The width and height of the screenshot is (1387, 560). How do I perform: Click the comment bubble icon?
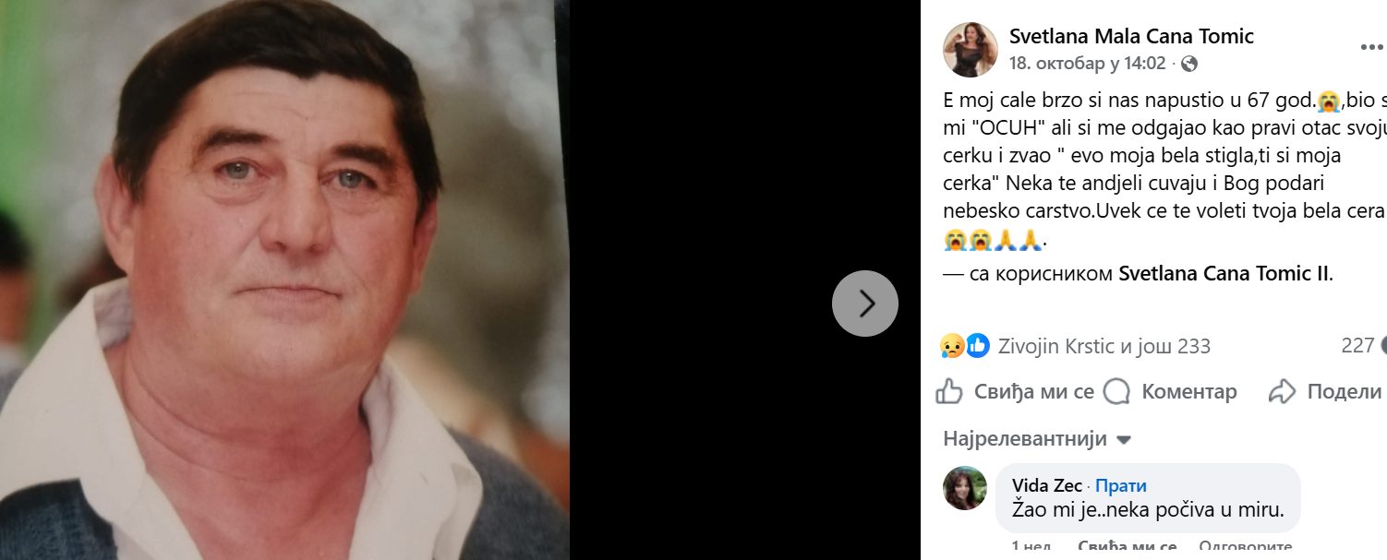tap(1118, 391)
